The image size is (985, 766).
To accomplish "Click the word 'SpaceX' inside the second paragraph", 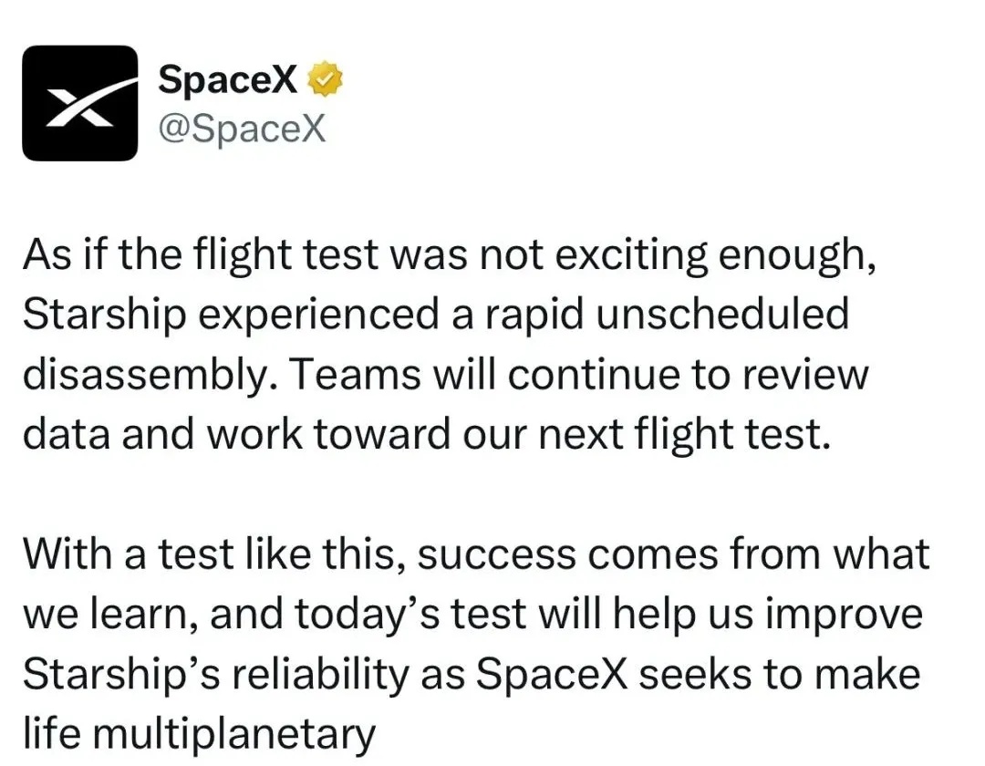I will pyautogui.click(x=552, y=674).
